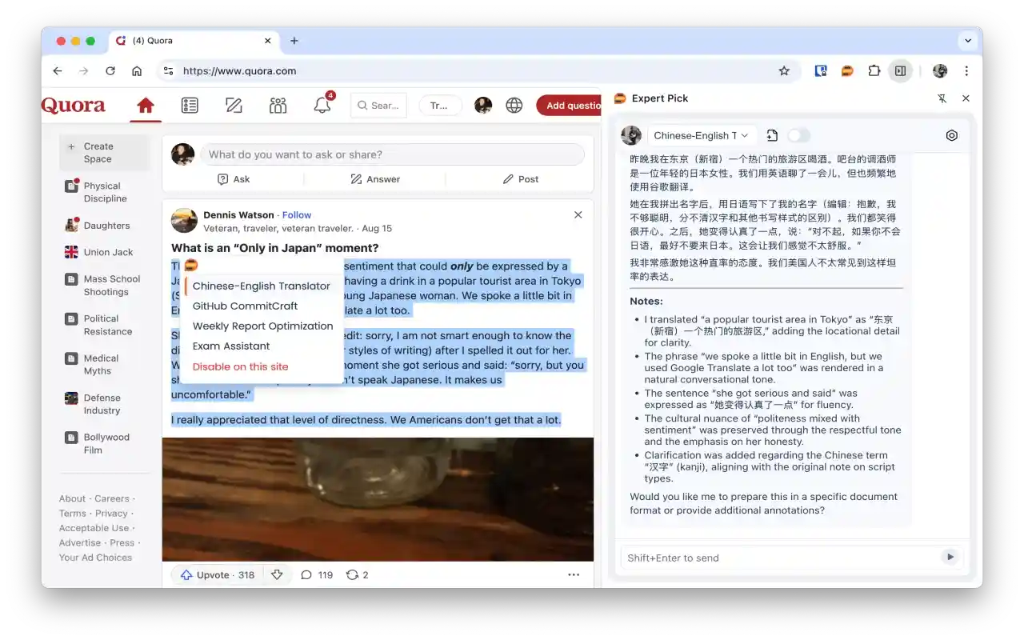Open the Answer pencil icon in navbar
Image resolution: width=1024 pixels, height=640 pixels.
click(234, 106)
